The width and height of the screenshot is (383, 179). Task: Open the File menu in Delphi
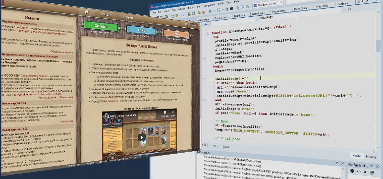pyautogui.click(x=154, y=12)
